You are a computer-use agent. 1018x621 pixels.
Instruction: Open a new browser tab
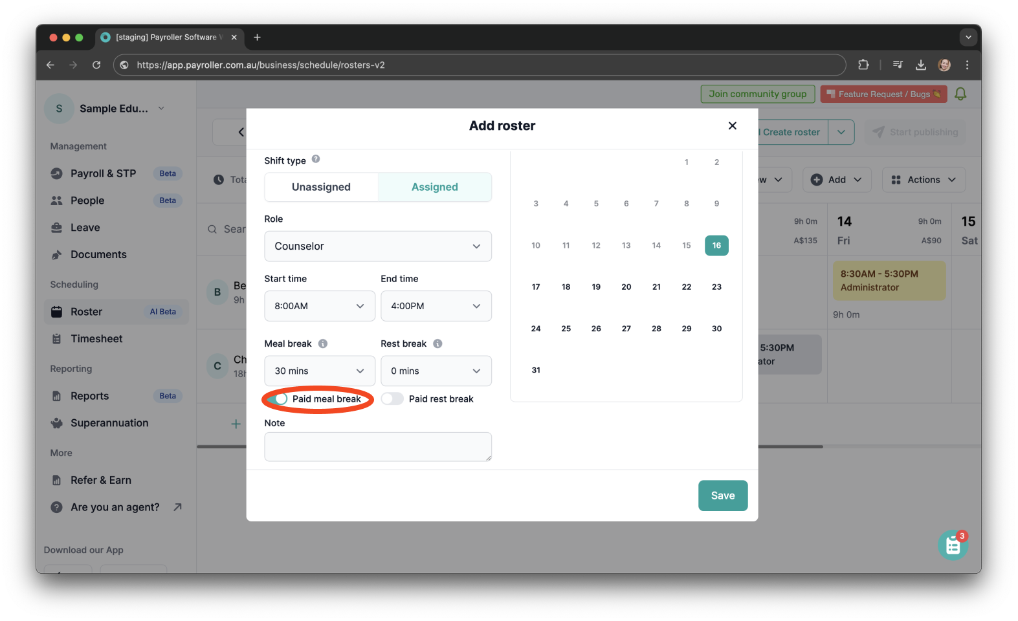coord(257,38)
